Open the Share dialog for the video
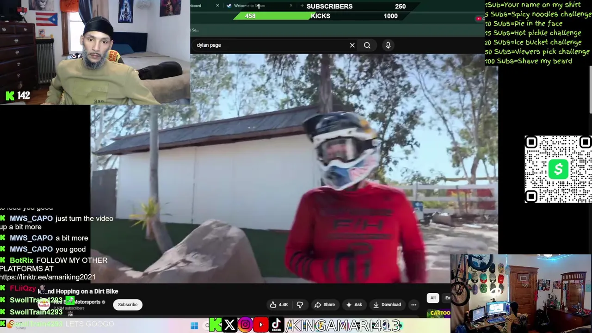Screen dimensions: 592x333 (324, 305)
